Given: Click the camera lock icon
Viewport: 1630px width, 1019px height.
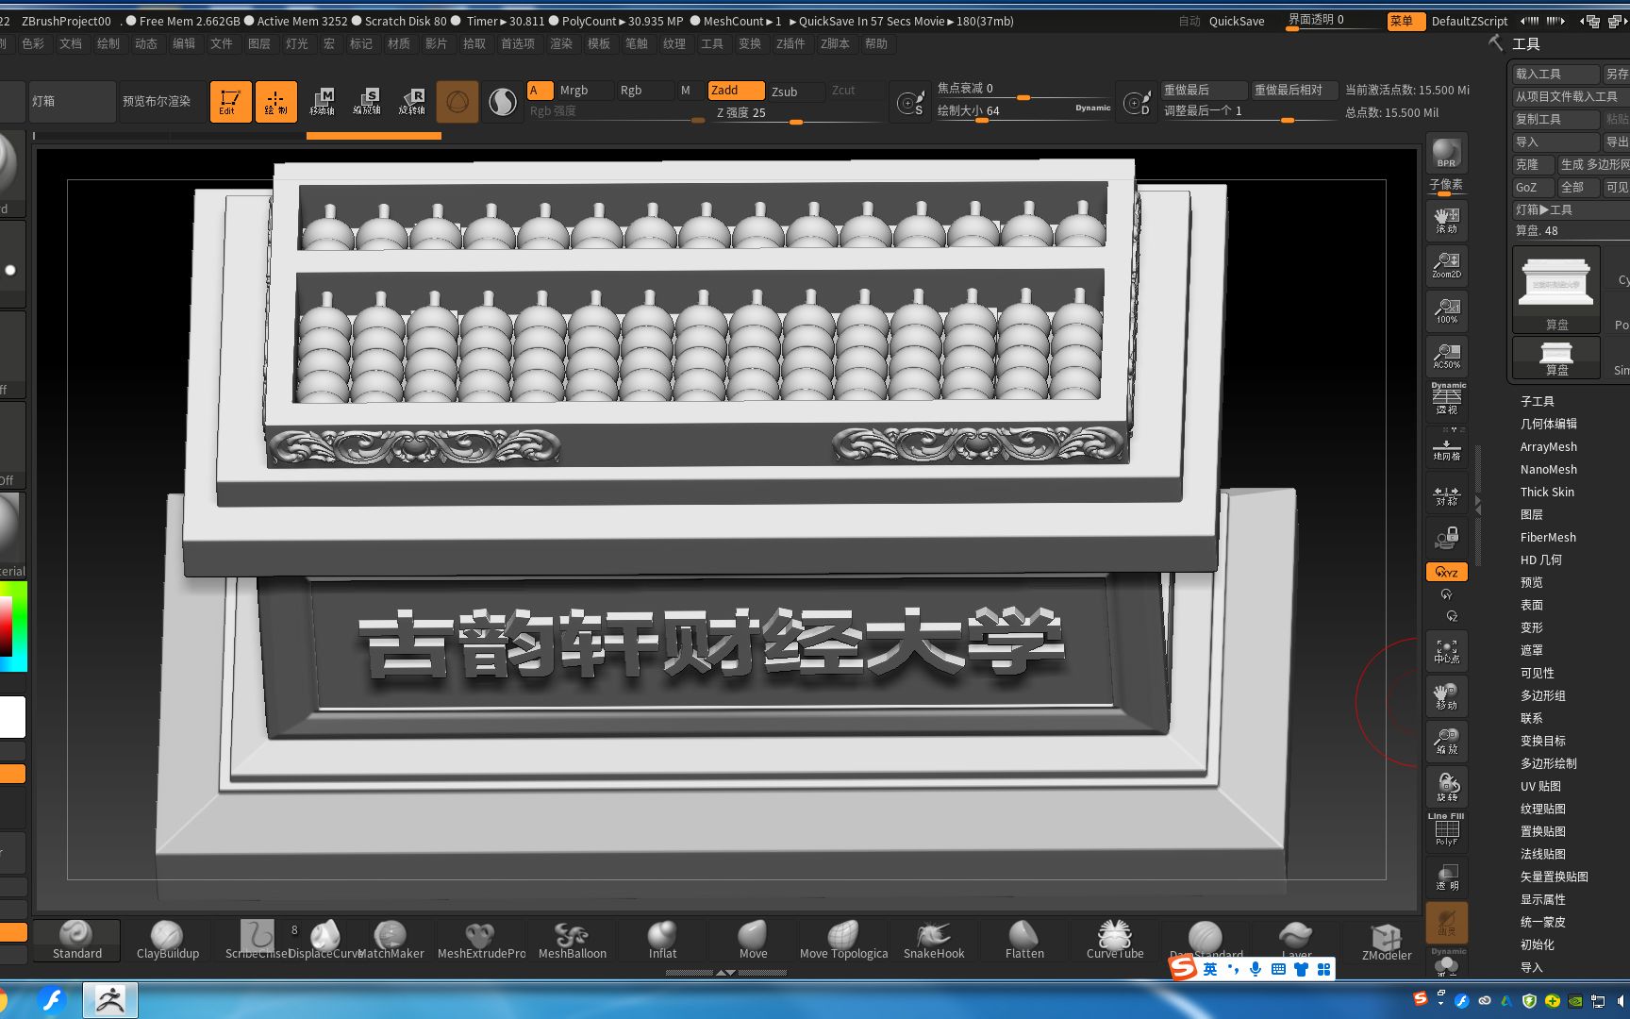Looking at the screenshot, I should [1446, 538].
